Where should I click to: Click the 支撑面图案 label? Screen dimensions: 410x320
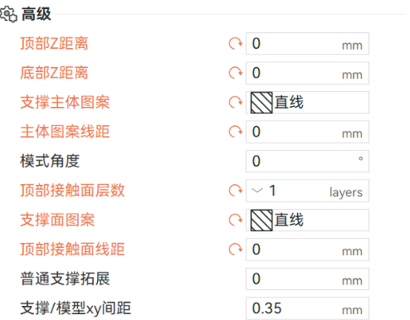pyautogui.click(x=57, y=221)
